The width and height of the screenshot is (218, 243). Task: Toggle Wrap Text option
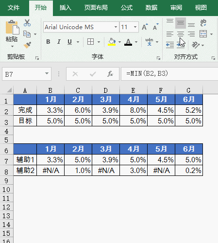(x=203, y=23)
